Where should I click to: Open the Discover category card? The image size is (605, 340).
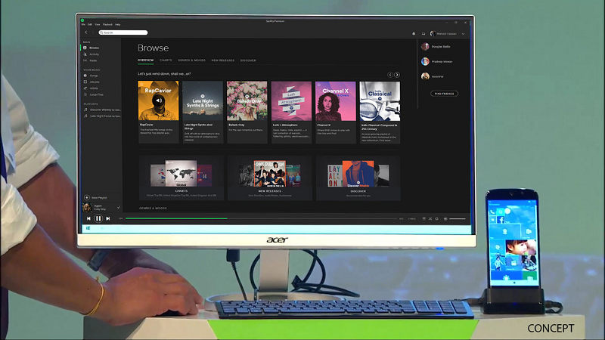point(358,178)
